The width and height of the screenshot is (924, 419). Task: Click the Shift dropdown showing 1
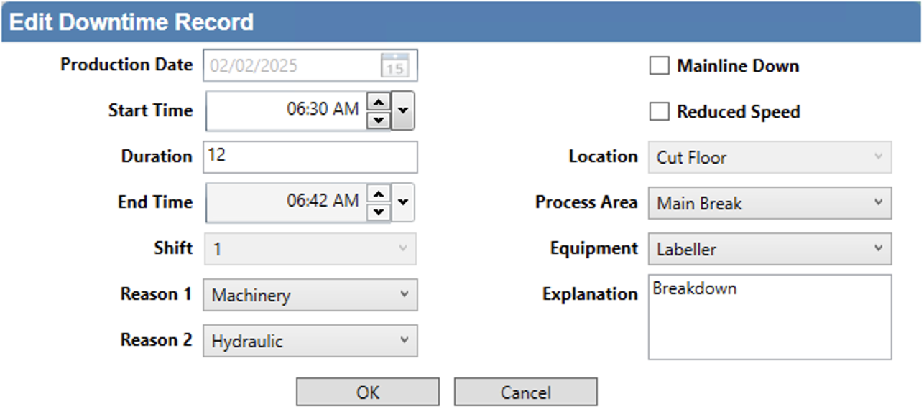point(310,249)
